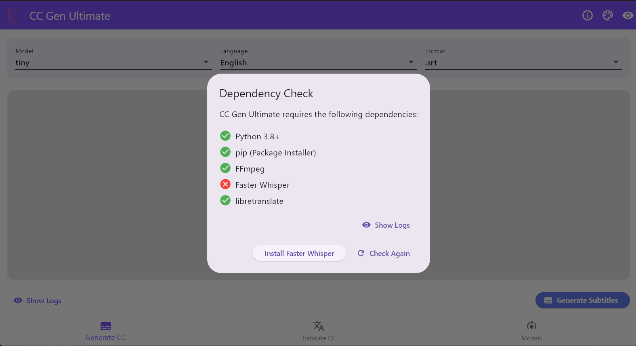
Task: Click the green check next to FFmpeg
Action: pos(225,168)
